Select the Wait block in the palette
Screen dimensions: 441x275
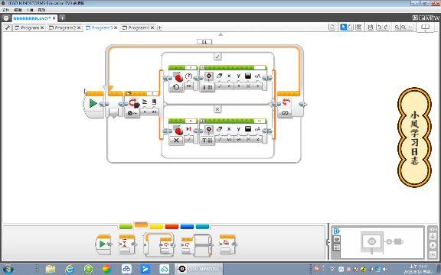(x=126, y=244)
